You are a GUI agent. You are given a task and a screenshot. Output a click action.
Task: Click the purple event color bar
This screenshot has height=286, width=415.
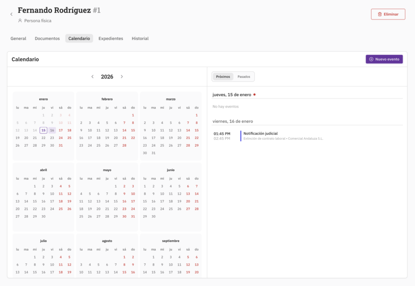(241, 136)
